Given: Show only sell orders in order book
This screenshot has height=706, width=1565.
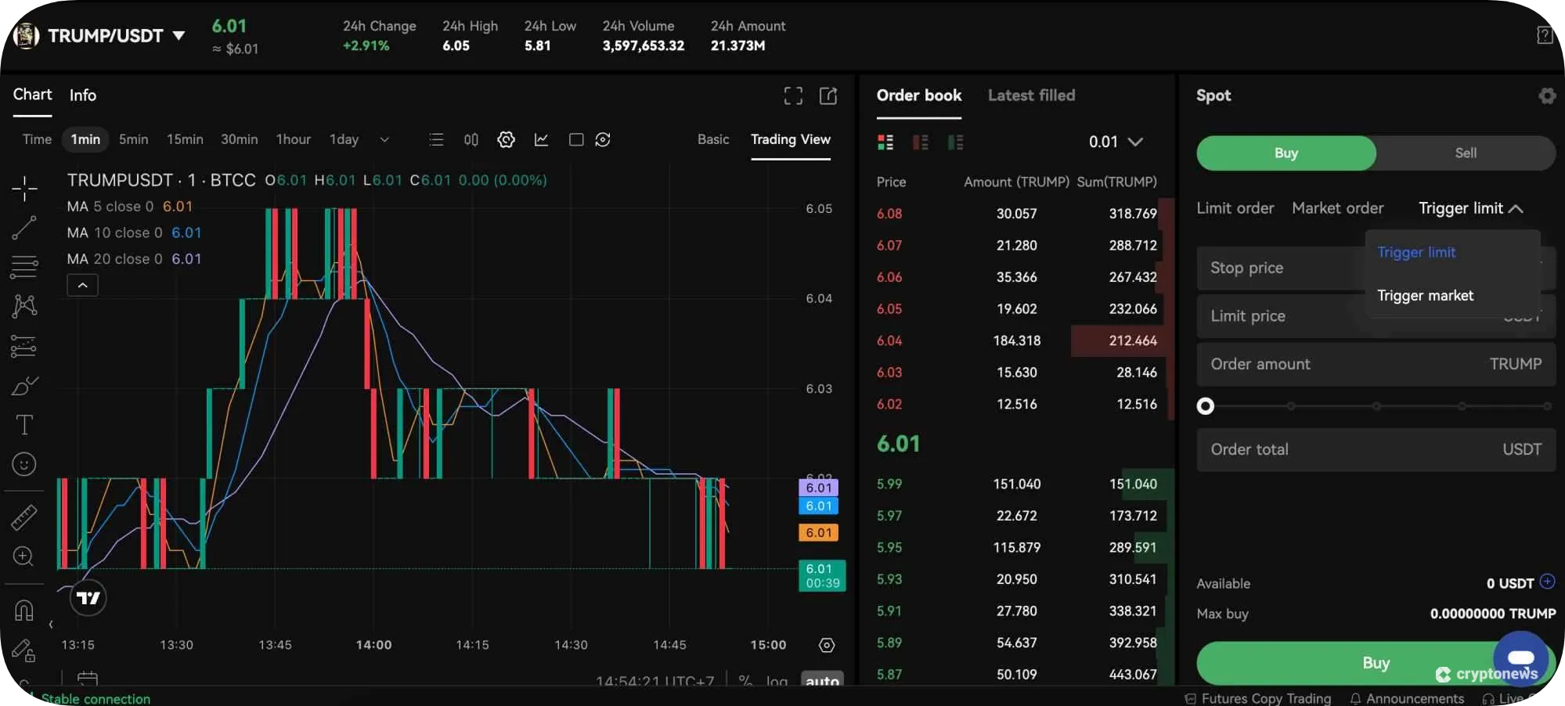Looking at the screenshot, I should (x=920, y=142).
